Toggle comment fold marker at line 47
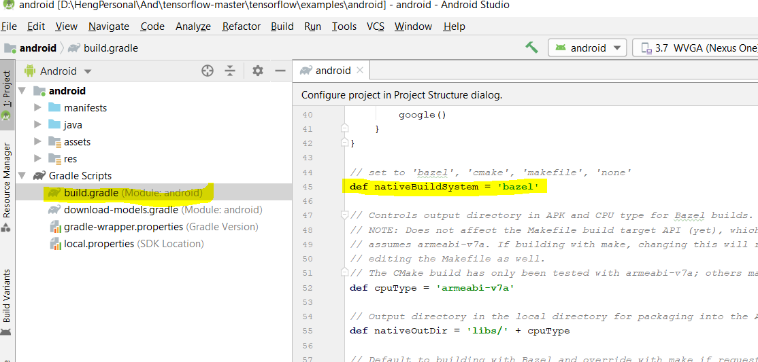Viewport: 758px width, 362px height. (344, 215)
